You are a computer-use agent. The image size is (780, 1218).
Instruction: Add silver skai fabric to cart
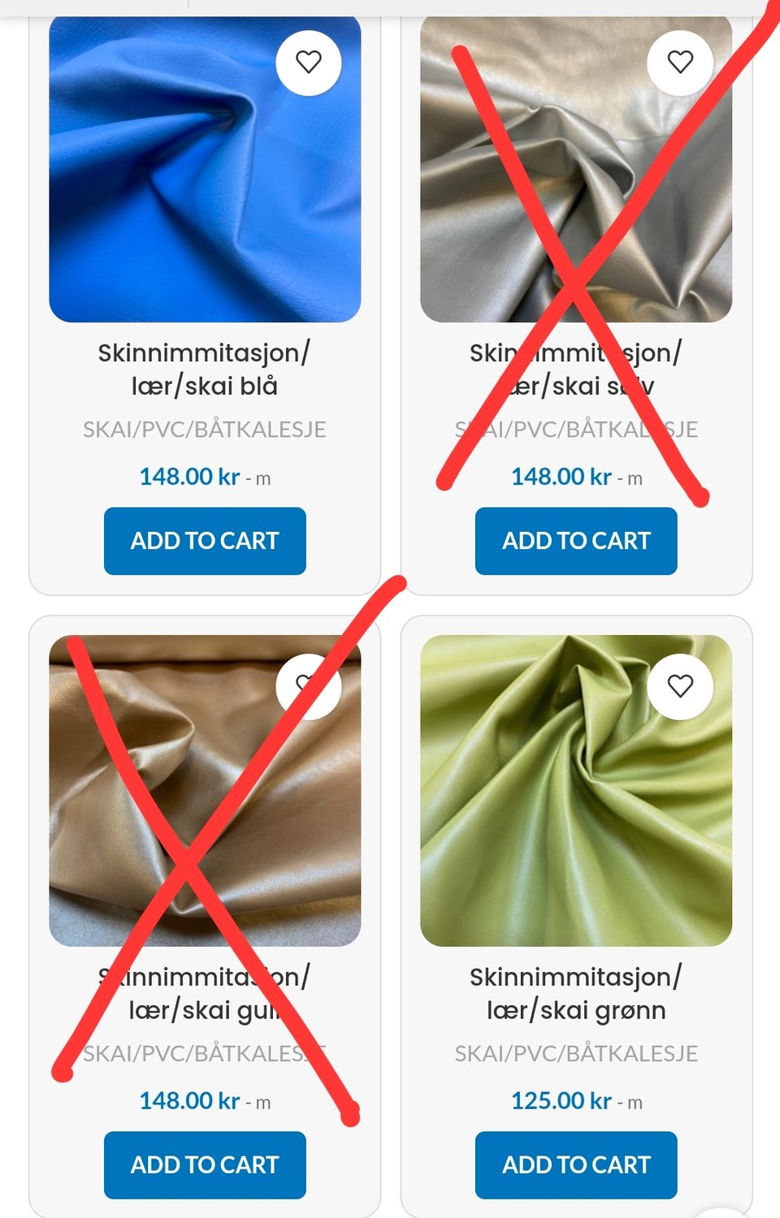tap(576, 541)
